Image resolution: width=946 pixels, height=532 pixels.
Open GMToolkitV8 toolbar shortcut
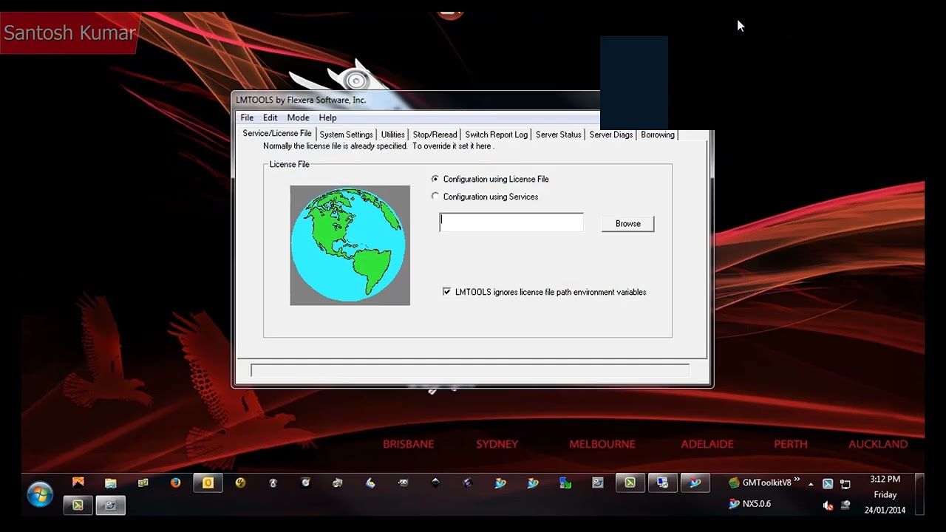[760, 482]
